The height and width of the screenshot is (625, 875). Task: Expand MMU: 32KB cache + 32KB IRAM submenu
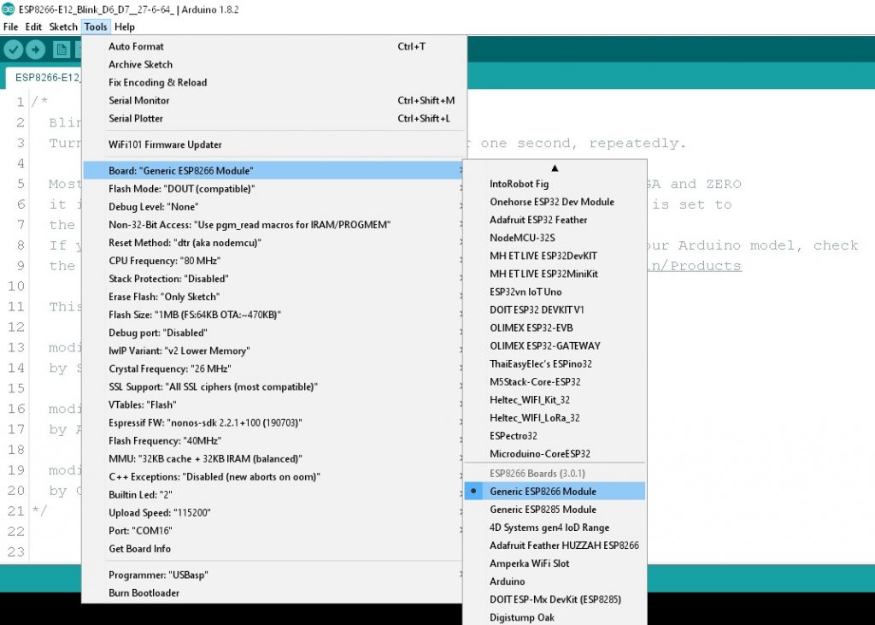click(273, 458)
